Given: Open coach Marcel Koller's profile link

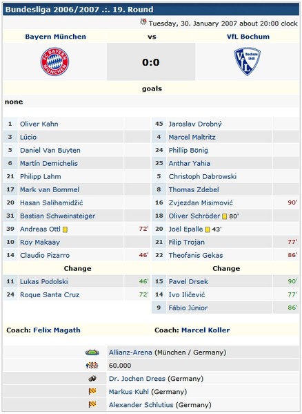Looking at the screenshot, I should [x=205, y=330].
